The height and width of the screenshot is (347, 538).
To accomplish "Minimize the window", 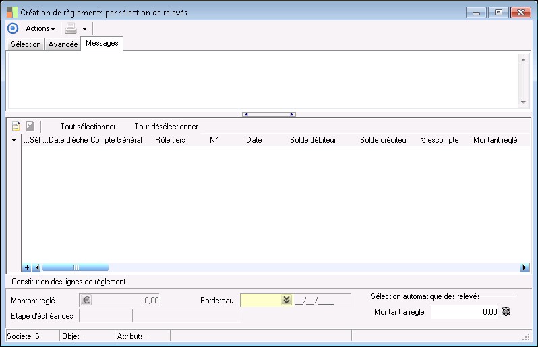I will [476, 13].
